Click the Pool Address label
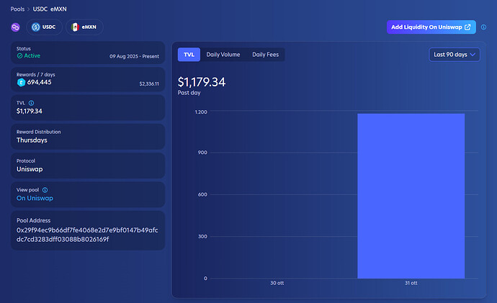Viewport: 497px width, 303px height. 34,220
